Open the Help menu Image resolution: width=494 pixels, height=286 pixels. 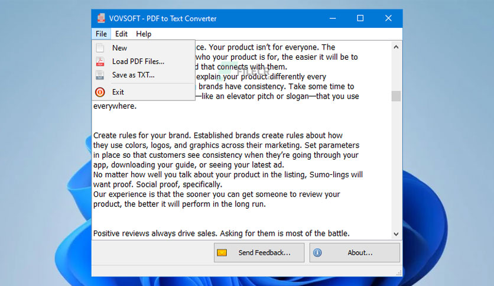[x=144, y=34]
